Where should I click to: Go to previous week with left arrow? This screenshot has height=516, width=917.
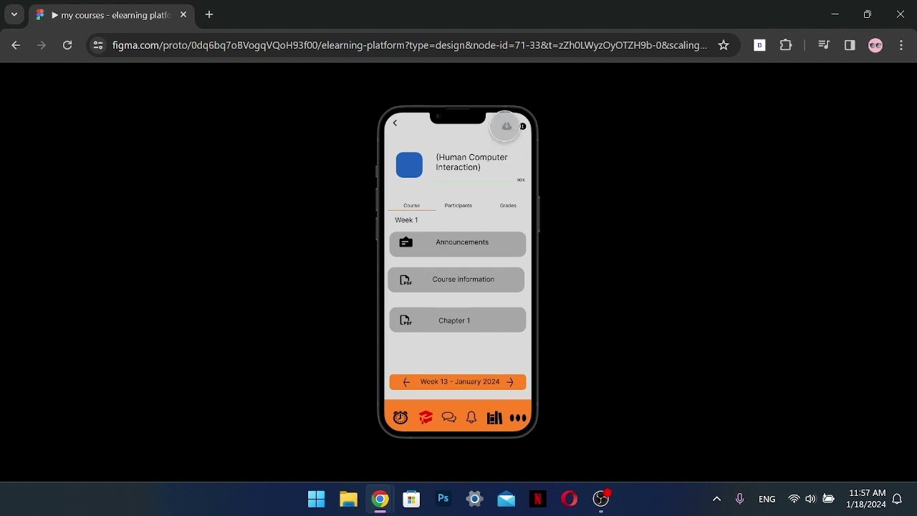click(x=406, y=382)
